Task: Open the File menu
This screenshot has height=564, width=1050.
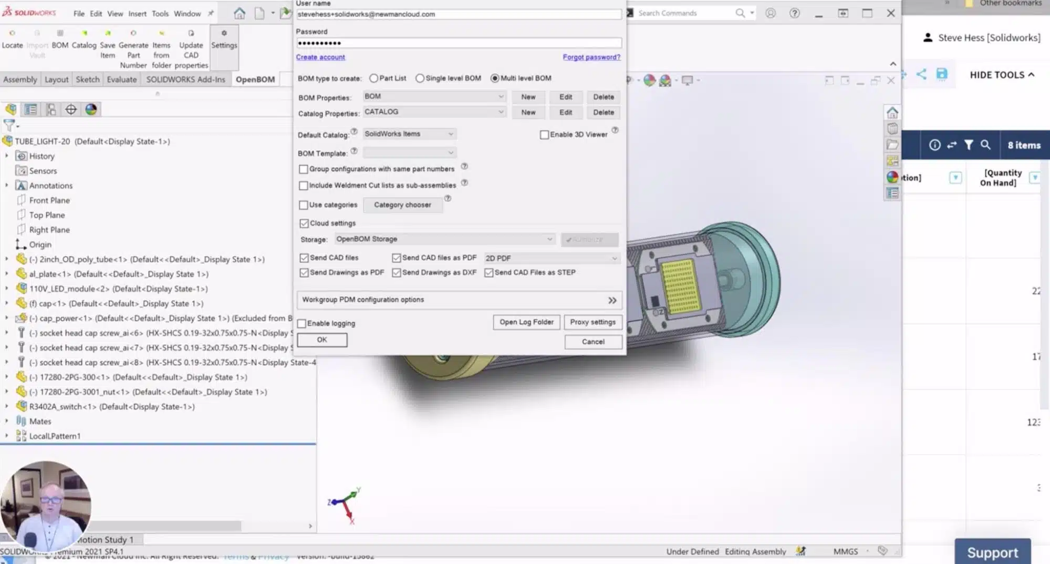Action: click(x=79, y=14)
